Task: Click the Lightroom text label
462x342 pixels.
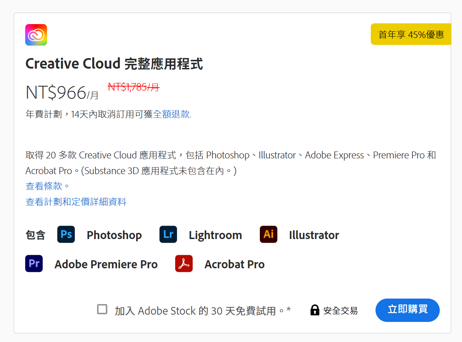Action: tap(215, 235)
